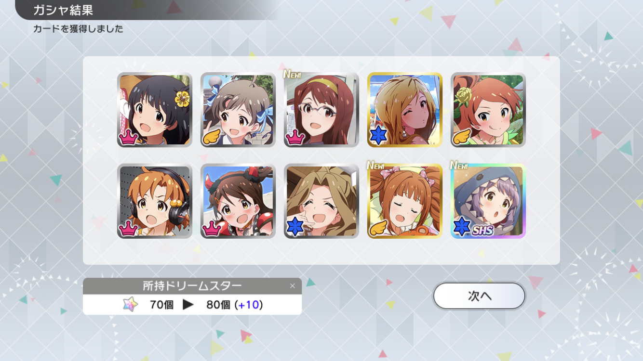This screenshot has height=361, width=643.
Task: Close the 所持ドリームスター info popup
Action: [292, 286]
